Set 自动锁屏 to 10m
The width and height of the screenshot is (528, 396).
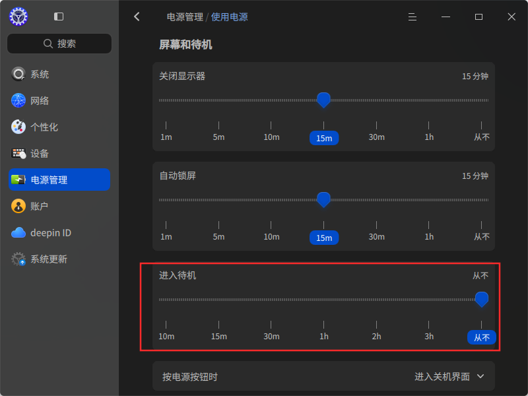click(x=271, y=237)
